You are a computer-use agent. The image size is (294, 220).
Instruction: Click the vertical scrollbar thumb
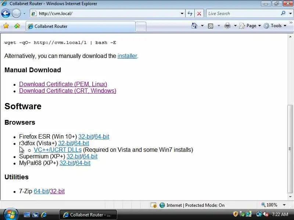tap(290, 149)
